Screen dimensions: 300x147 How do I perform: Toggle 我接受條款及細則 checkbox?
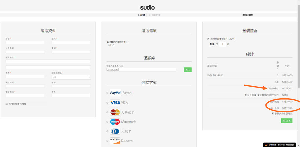point(273,113)
